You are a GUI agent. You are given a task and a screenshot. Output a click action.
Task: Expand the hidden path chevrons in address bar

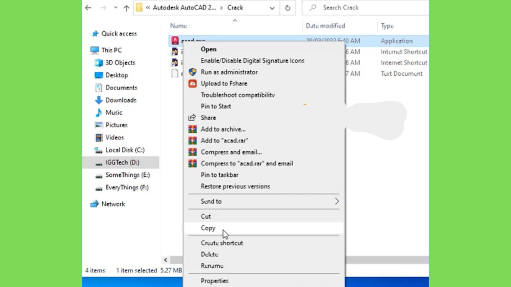(148, 7)
